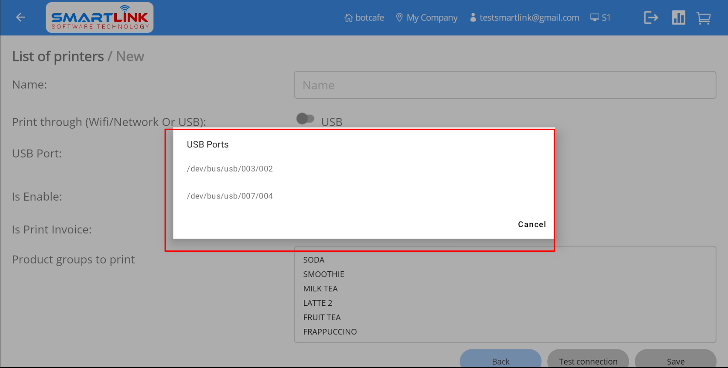The height and width of the screenshot is (368, 728).
Task: Open the testsmartlink@gmail.com user account
Action: 524,18
